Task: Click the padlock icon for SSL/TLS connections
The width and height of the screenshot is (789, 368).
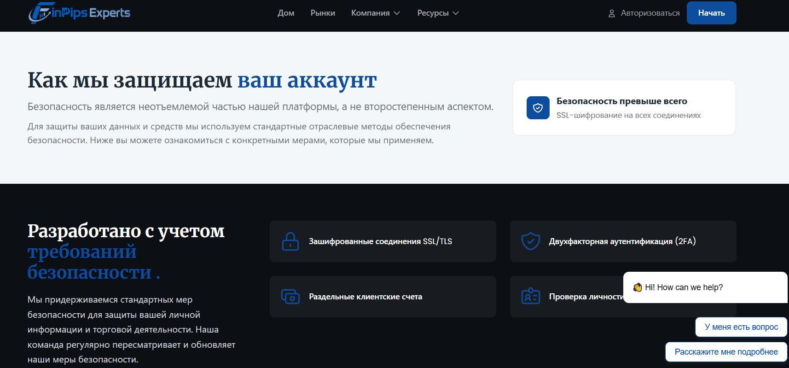Action: pyautogui.click(x=290, y=241)
